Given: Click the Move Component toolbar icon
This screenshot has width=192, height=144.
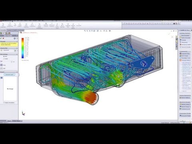Looking at the screenshot, I should pos(32,25).
